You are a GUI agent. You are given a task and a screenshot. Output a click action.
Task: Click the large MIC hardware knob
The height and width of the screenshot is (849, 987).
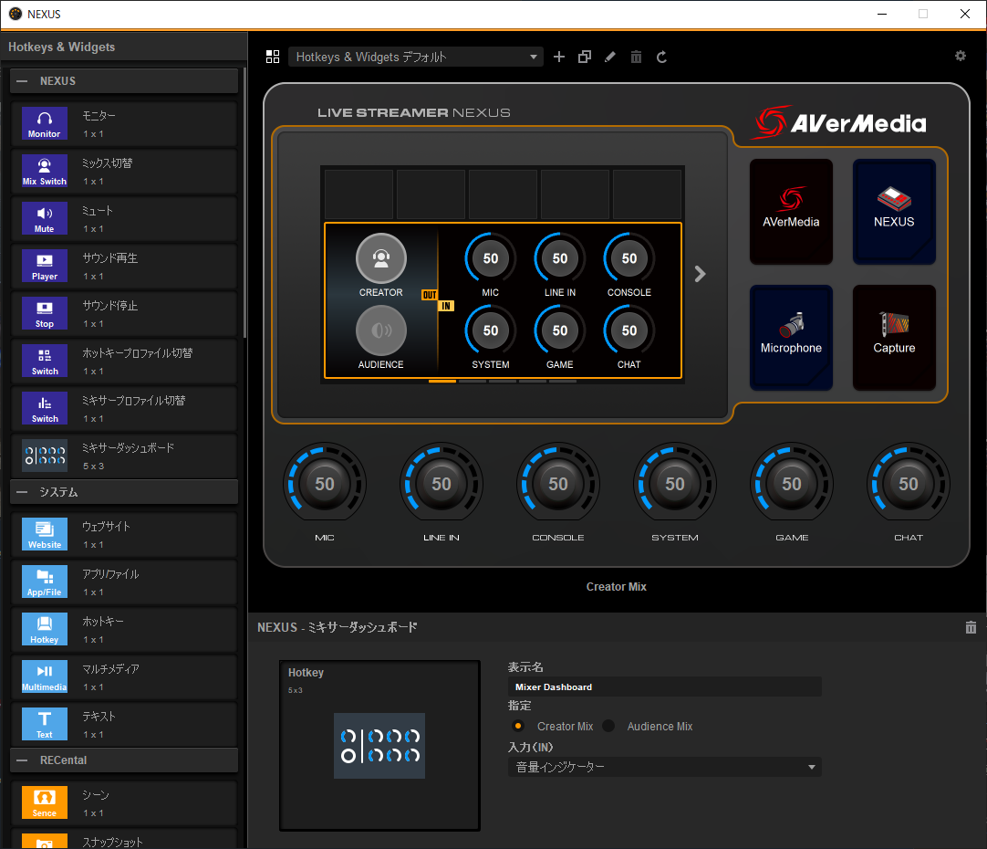(325, 483)
